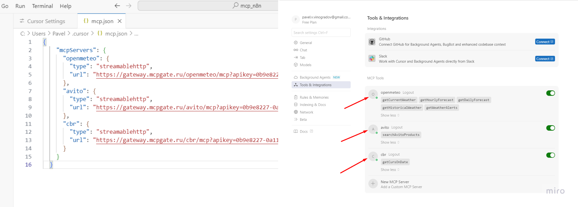Click the Search settings input field

(x=321, y=33)
